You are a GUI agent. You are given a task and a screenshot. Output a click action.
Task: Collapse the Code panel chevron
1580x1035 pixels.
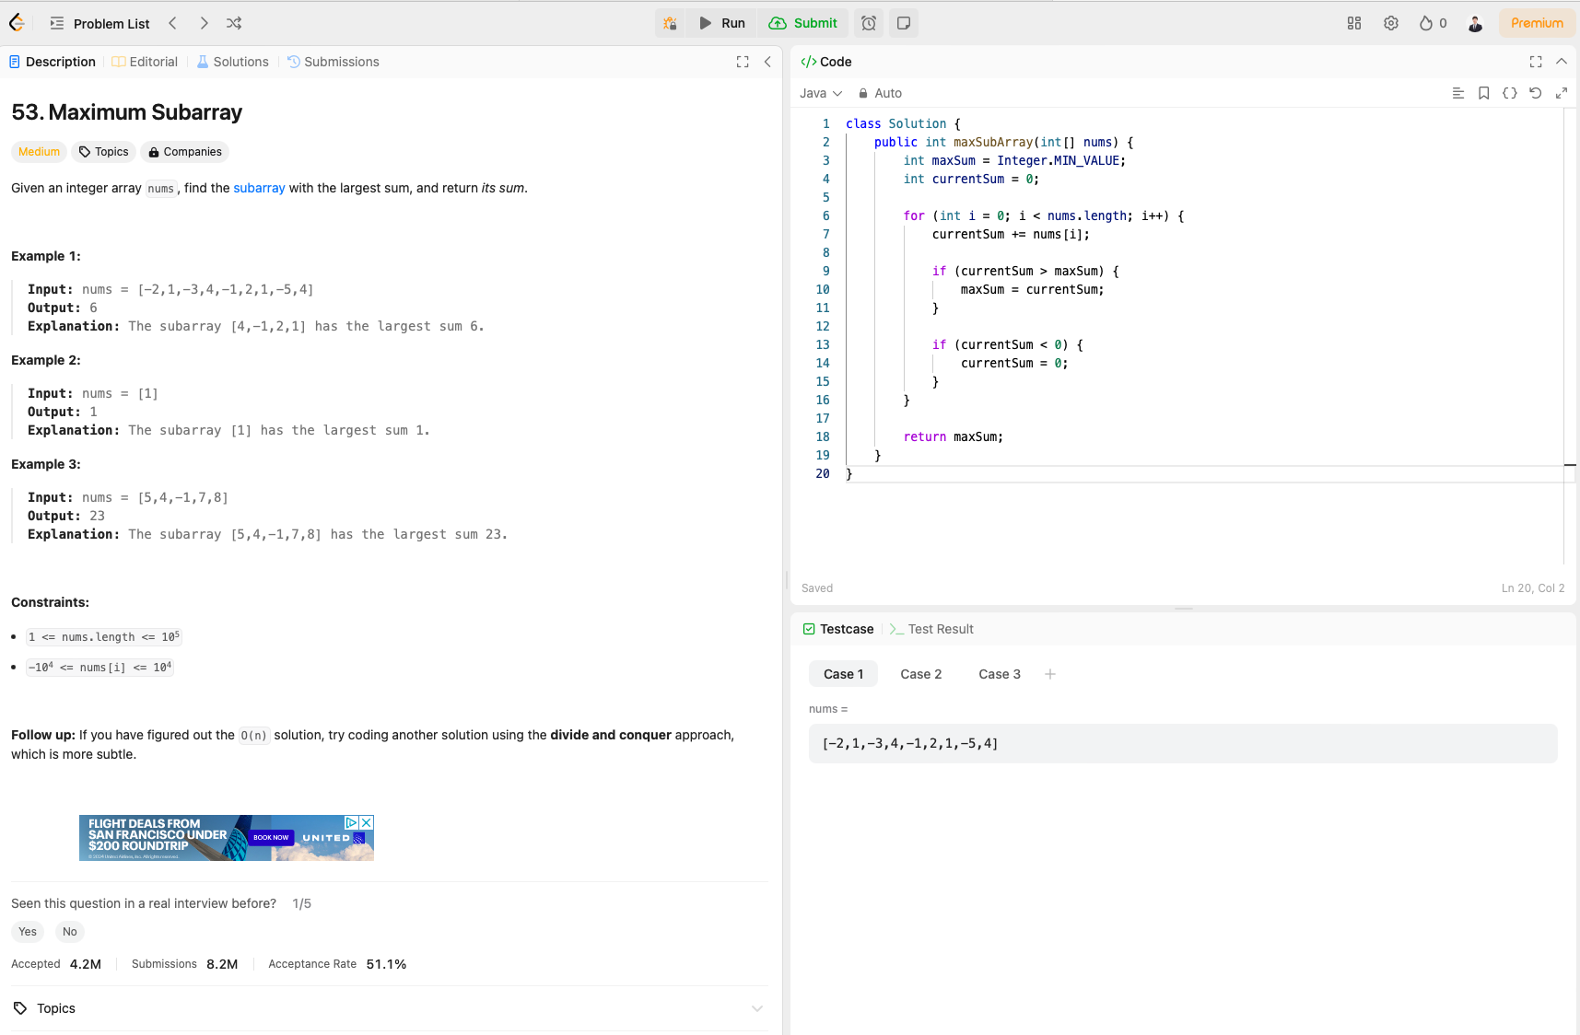pos(1562,62)
